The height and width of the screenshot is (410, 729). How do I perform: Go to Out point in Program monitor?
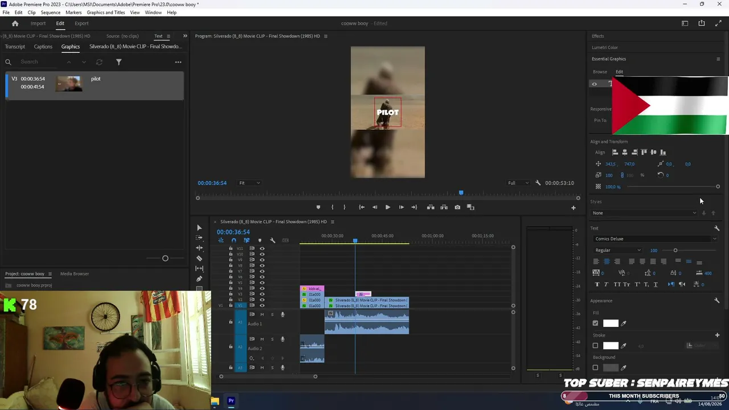(x=414, y=207)
